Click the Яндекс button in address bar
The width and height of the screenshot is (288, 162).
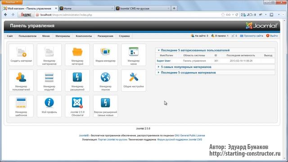click(26, 15)
